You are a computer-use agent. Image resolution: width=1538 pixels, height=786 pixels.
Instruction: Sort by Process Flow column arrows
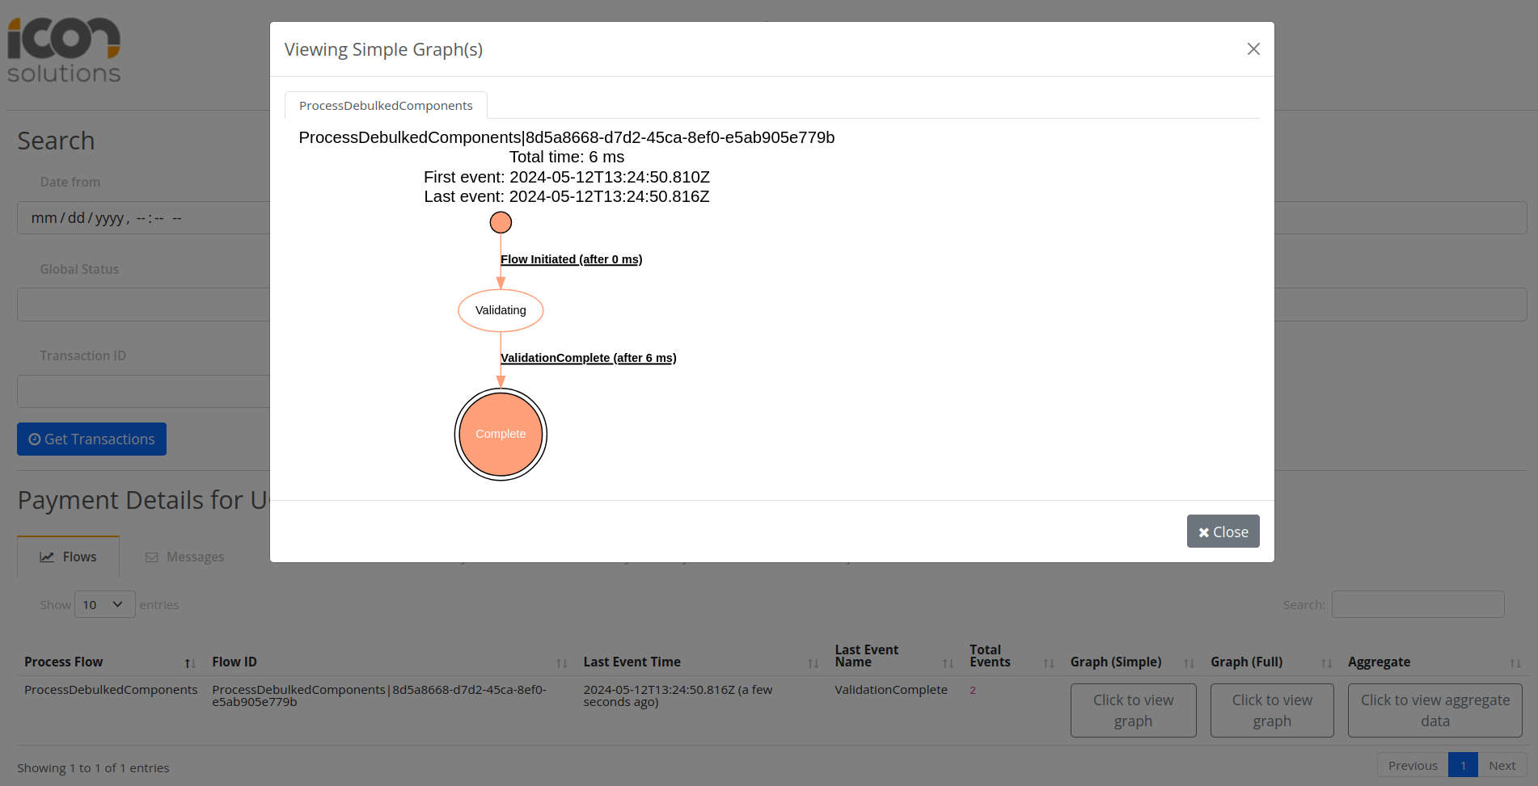click(x=190, y=663)
